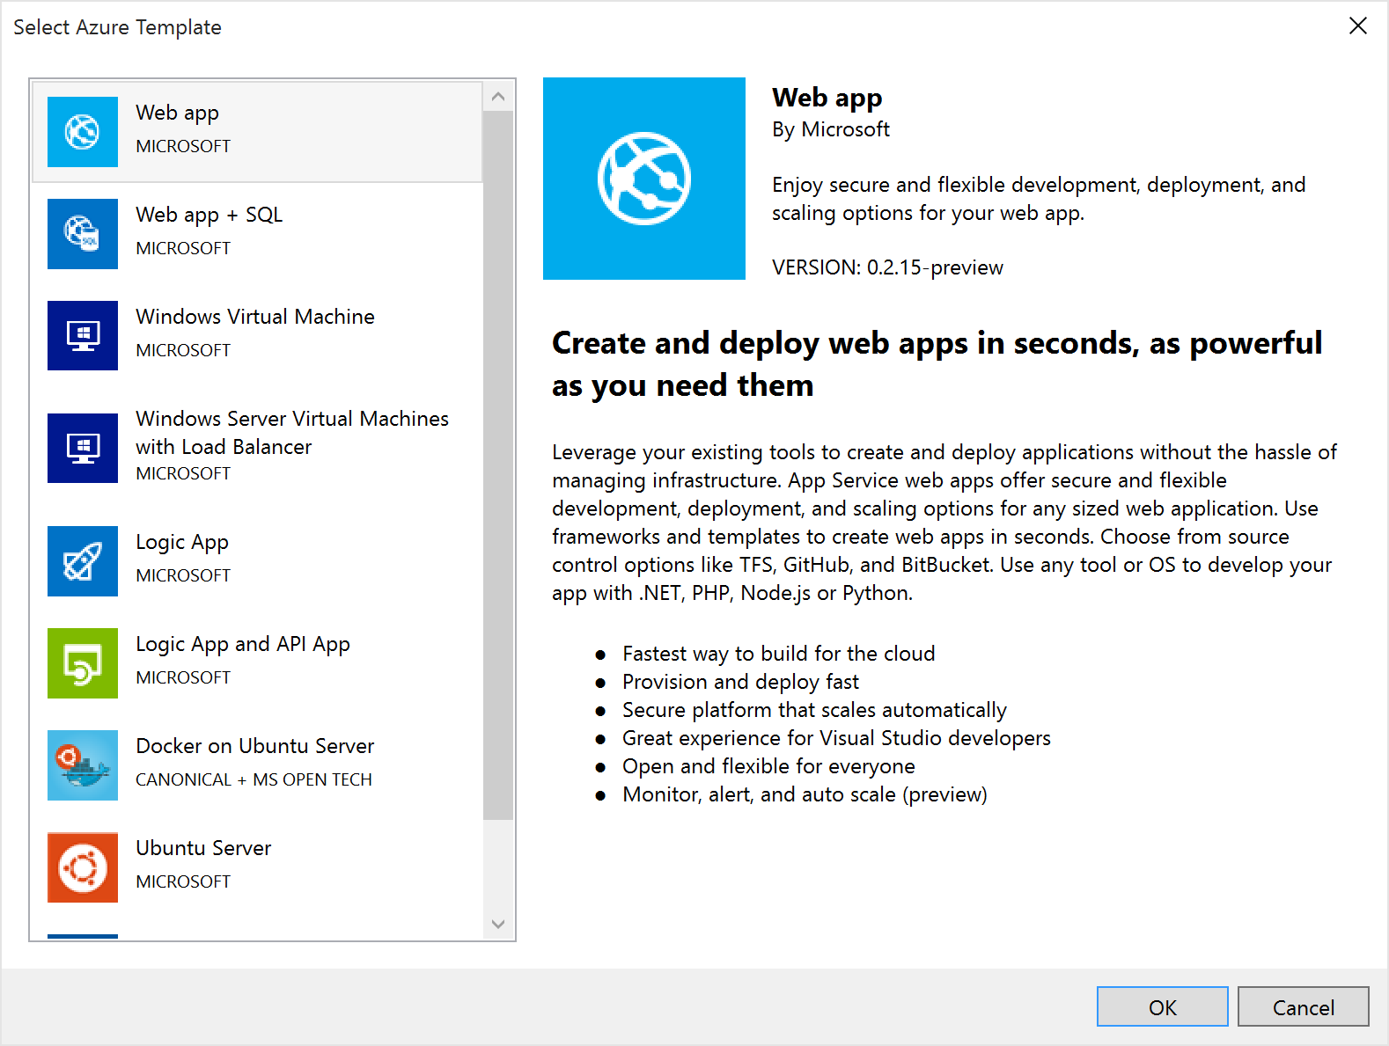1389x1046 pixels.
Task: Pick the Windows Server Virtual Machines icon
Action: 83,449
